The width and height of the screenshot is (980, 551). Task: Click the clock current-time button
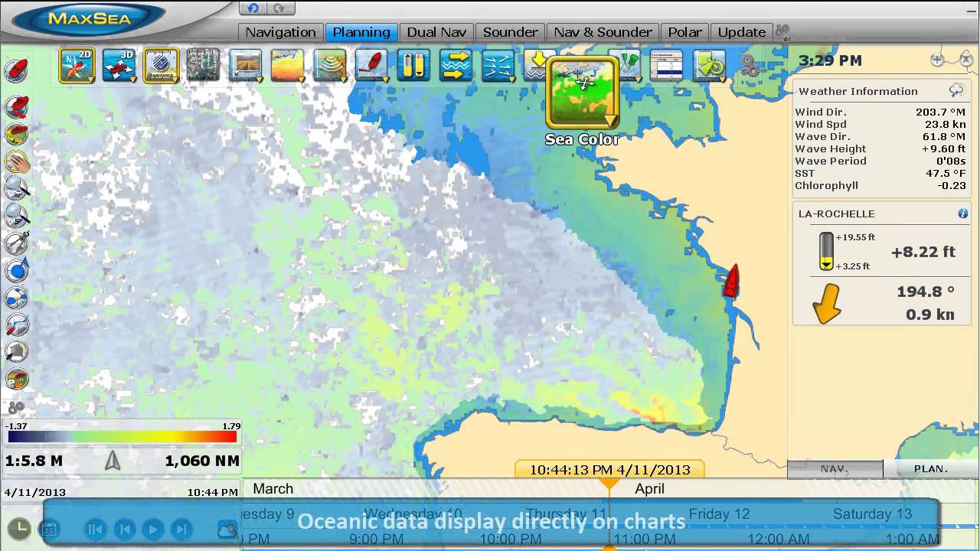(x=19, y=528)
